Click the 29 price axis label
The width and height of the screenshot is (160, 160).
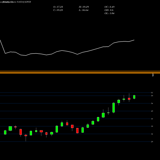pyautogui.click(x=152, y=142)
